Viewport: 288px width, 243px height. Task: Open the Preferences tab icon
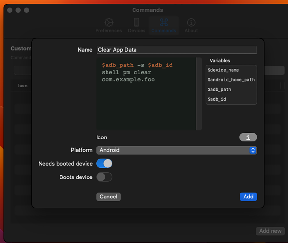pos(109,23)
